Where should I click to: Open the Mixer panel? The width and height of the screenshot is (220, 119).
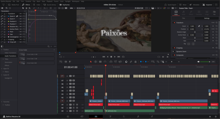pyautogui.click(x=183, y=5)
